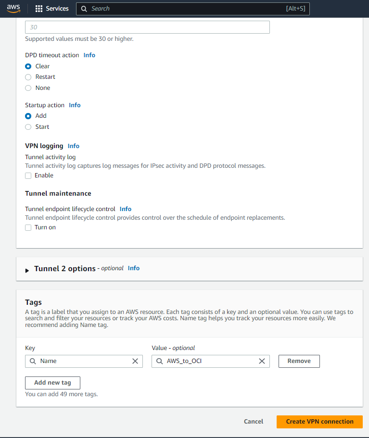Open the Services grid menu

[39, 9]
